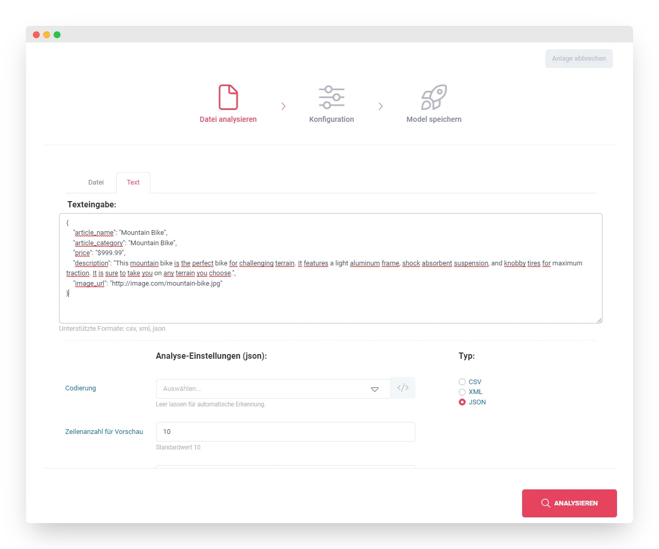Image resolution: width=659 pixels, height=549 pixels.
Task: Click the Model speichern step label
Action: (x=434, y=119)
